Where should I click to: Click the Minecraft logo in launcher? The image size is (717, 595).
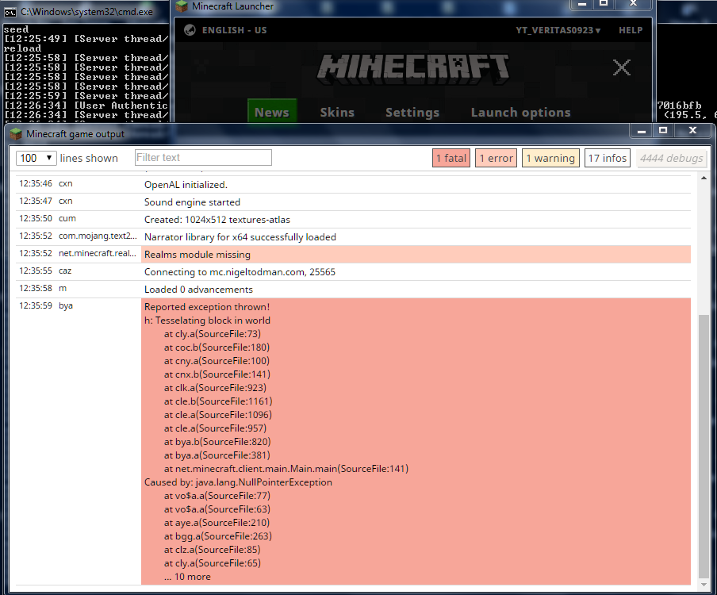(413, 70)
